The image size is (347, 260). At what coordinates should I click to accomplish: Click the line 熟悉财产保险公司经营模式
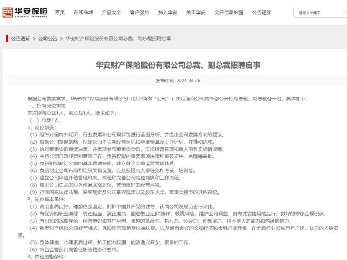click(178, 232)
